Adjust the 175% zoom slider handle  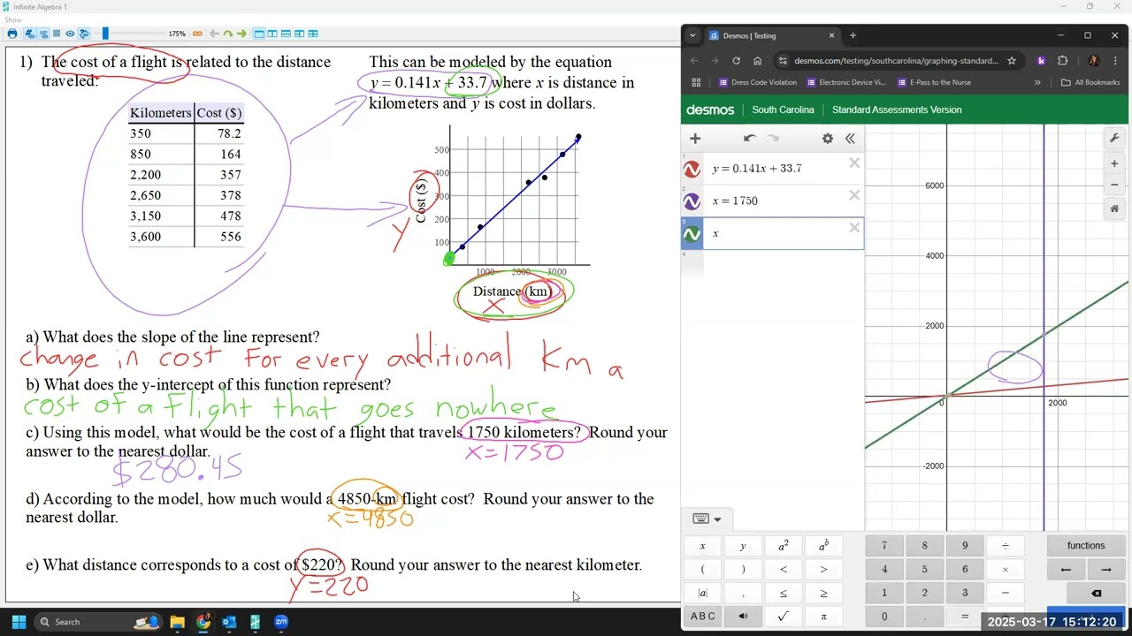(x=105, y=34)
